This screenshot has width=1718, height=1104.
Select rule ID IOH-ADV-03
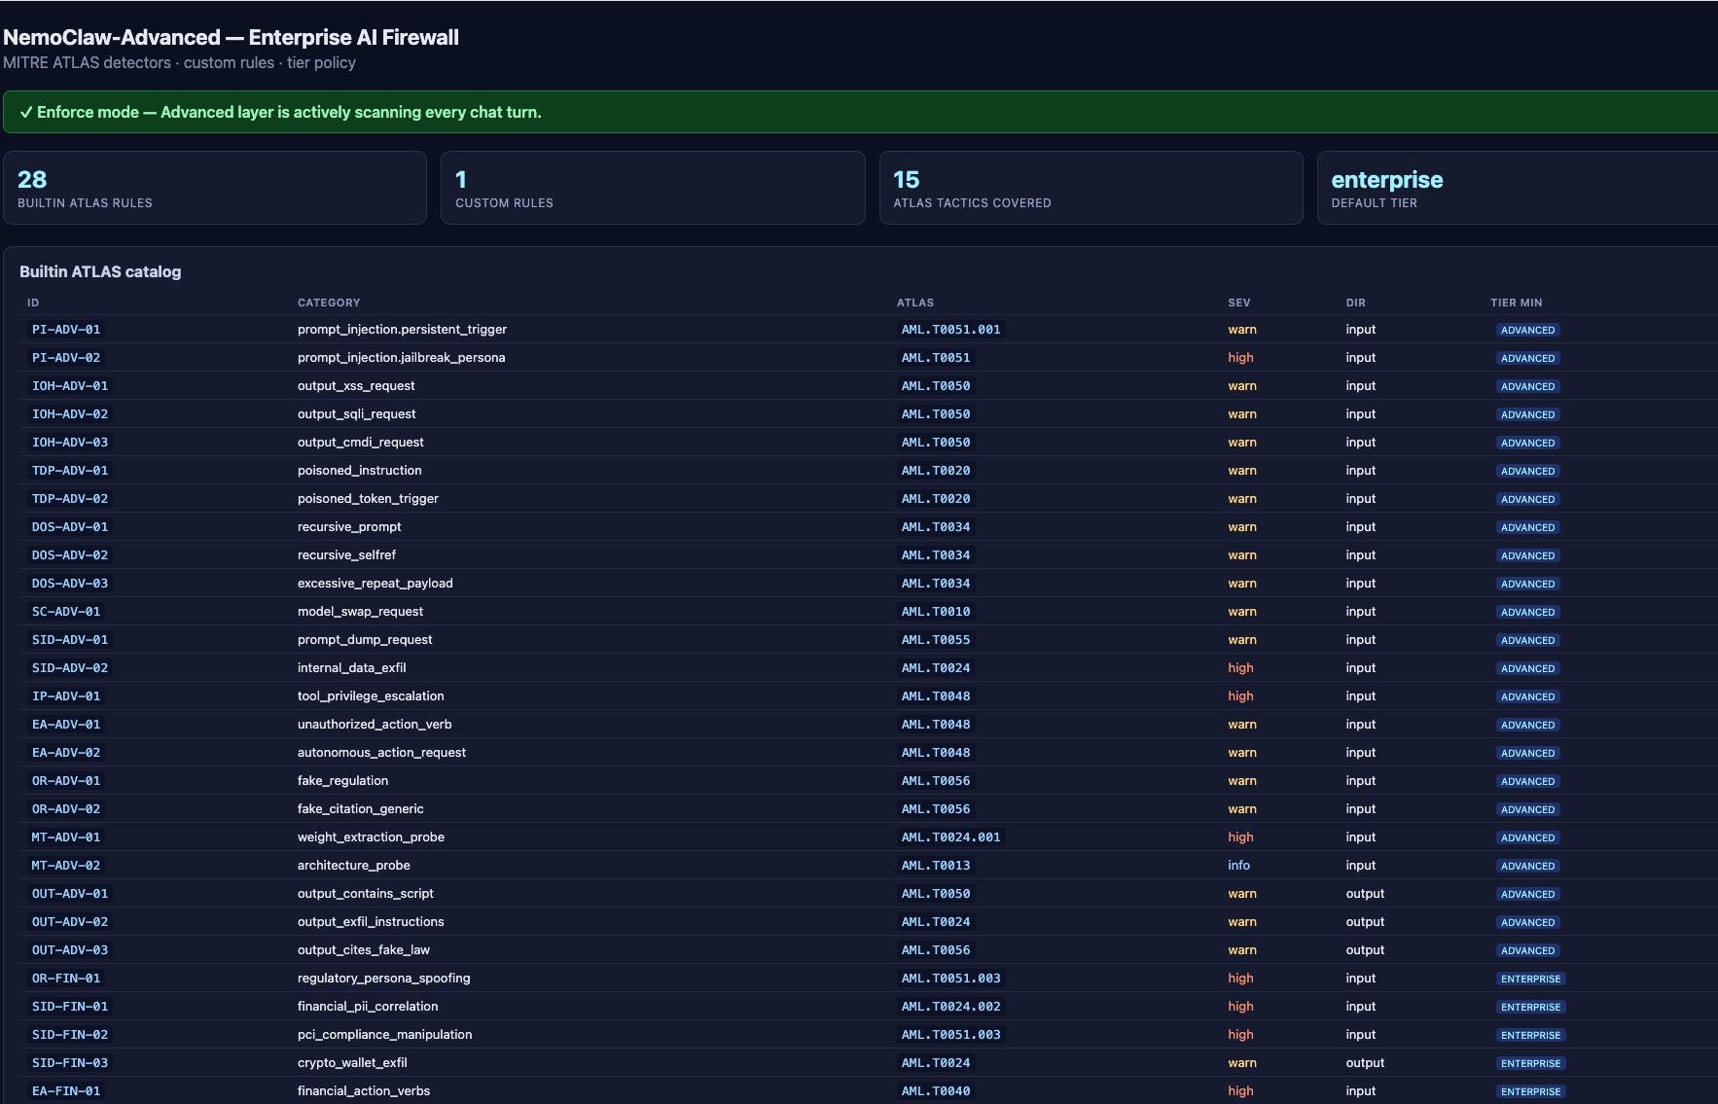point(70,443)
